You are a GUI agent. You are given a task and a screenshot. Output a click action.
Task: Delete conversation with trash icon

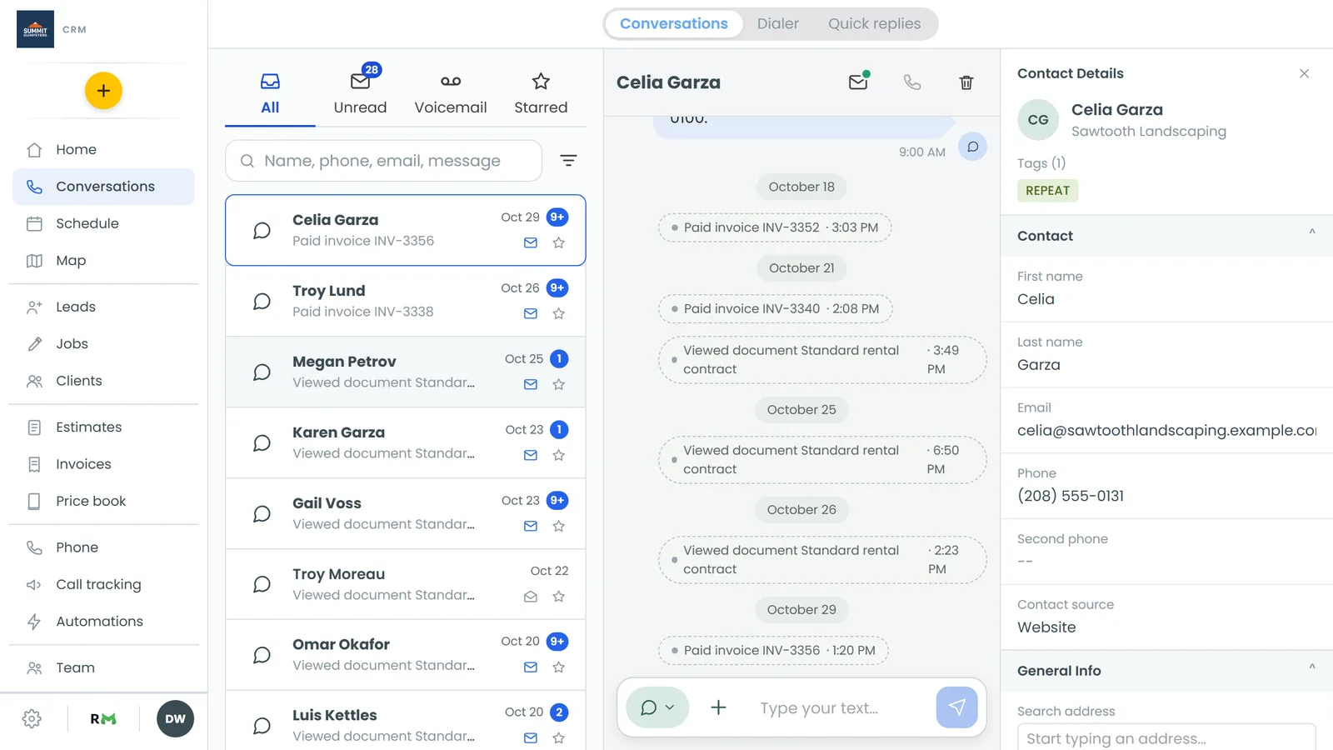click(966, 82)
